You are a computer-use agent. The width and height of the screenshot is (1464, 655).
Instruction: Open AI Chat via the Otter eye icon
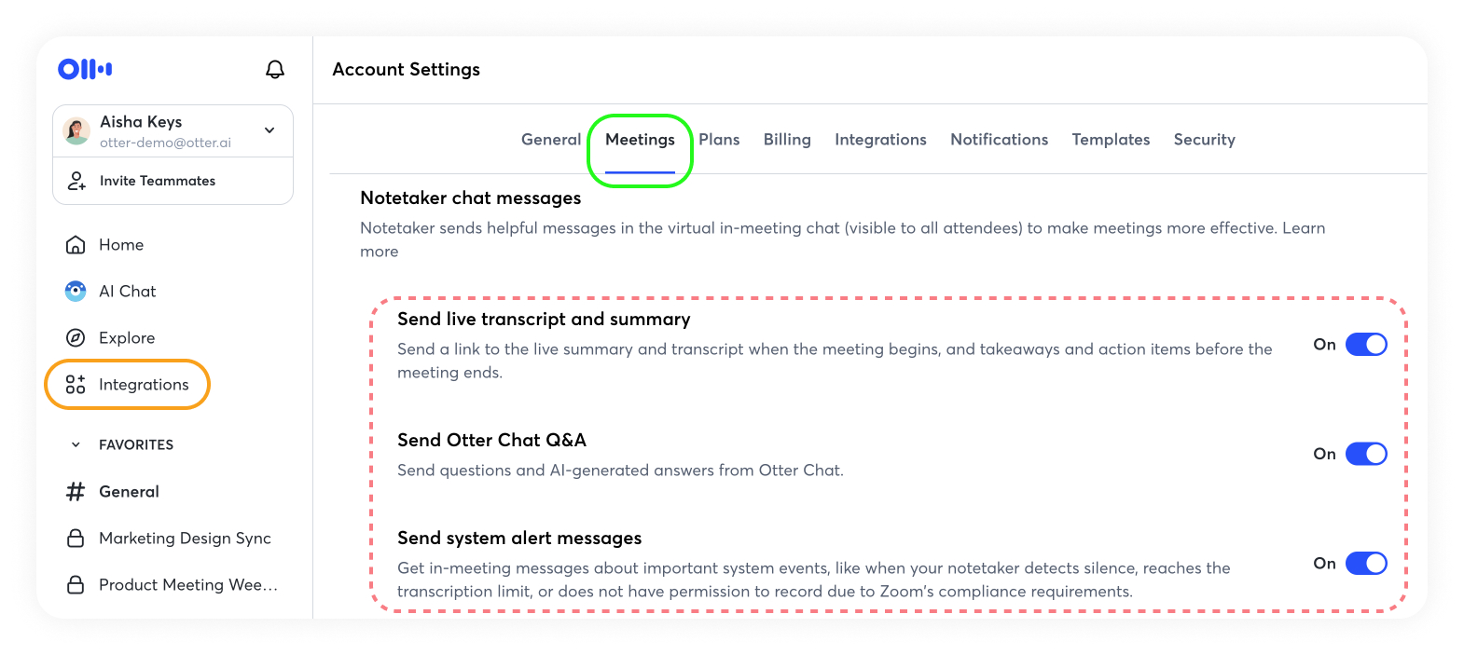pyautogui.click(x=76, y=292)
